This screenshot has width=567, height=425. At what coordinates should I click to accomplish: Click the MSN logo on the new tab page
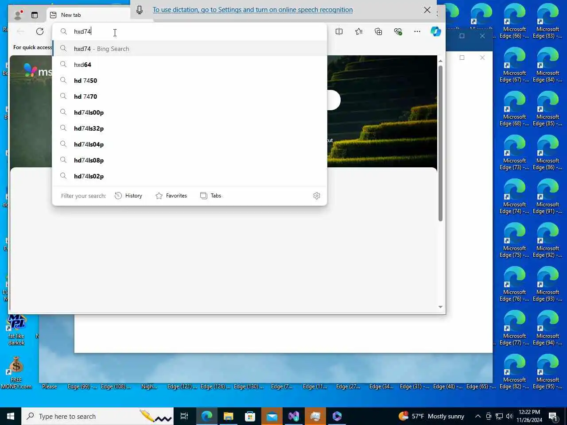(38, 71)
